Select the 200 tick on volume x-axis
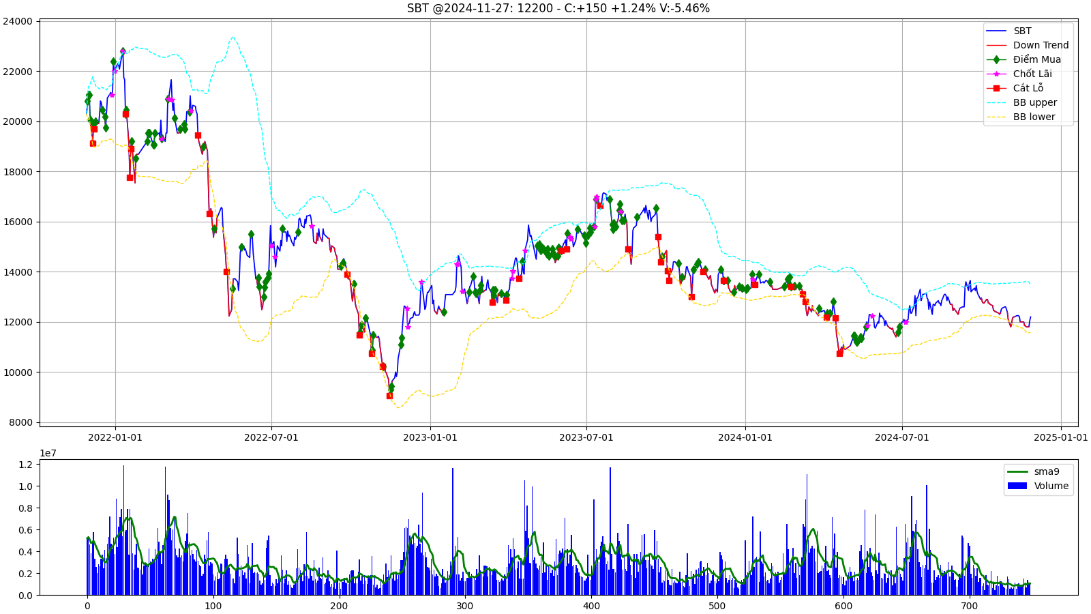This screenshot has width=1091, height=614. tap(339, 606)
